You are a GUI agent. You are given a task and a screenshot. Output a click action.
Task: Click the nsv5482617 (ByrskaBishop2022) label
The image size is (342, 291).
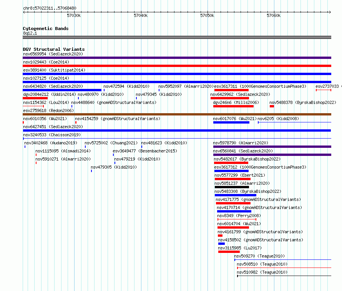point(247,159)
